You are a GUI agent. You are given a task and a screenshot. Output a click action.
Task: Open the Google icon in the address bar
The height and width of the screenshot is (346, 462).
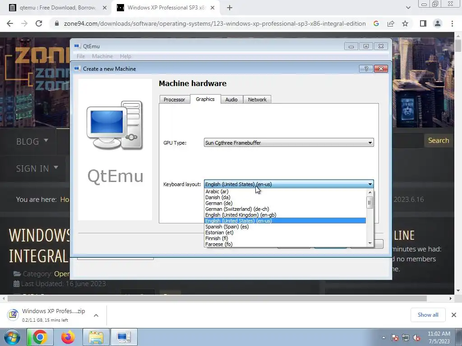click(x=376, y=23)
